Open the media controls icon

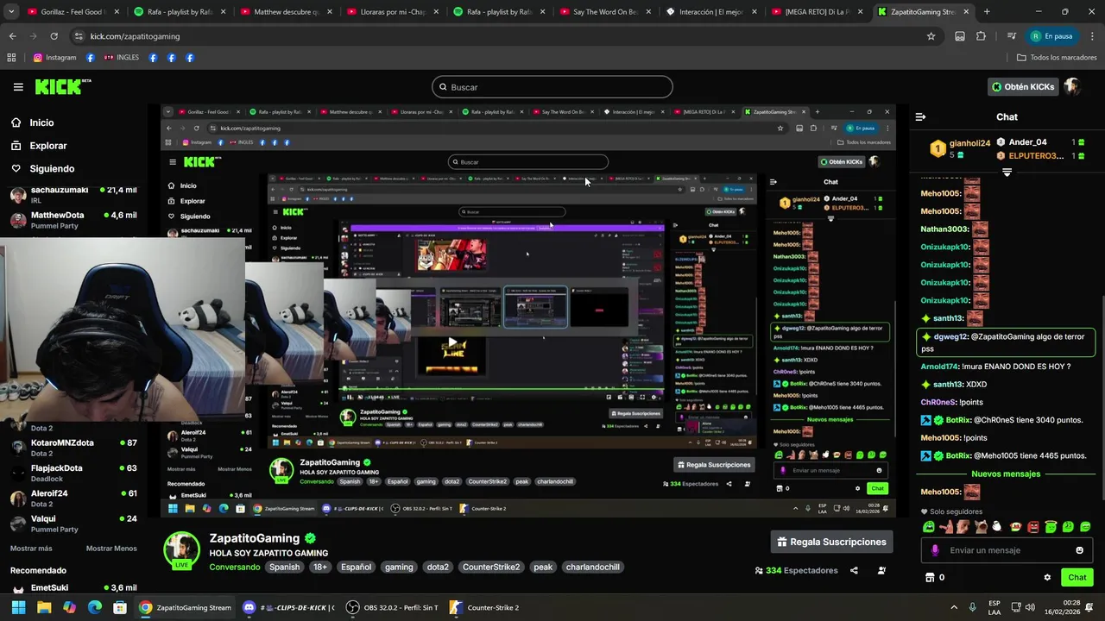click(x=1011, y=36)
